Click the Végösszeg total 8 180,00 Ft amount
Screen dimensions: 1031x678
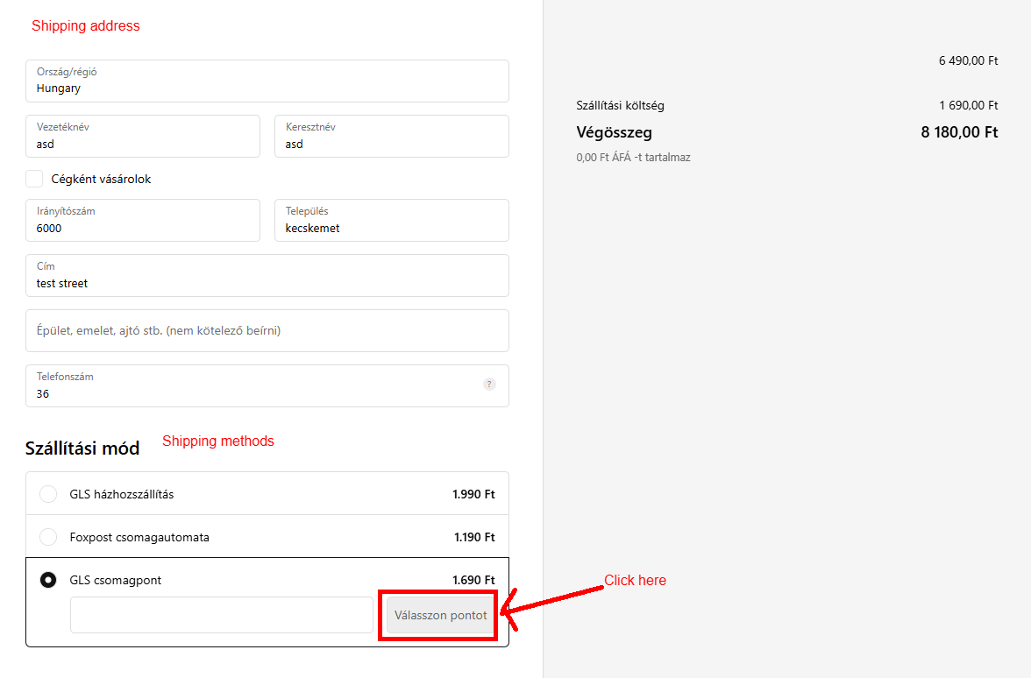point(959,133)
